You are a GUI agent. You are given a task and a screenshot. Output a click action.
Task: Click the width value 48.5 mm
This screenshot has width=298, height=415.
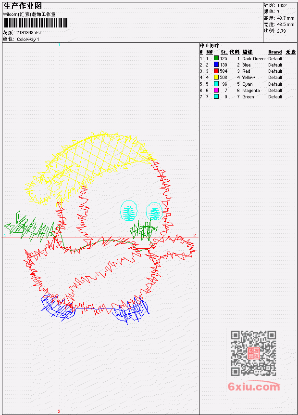(286, 25)
